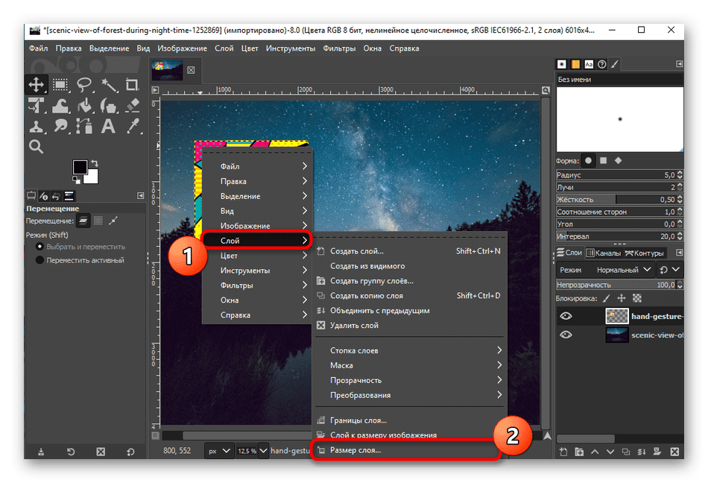Expand Прозрачность submenu

tap(410, 380)
